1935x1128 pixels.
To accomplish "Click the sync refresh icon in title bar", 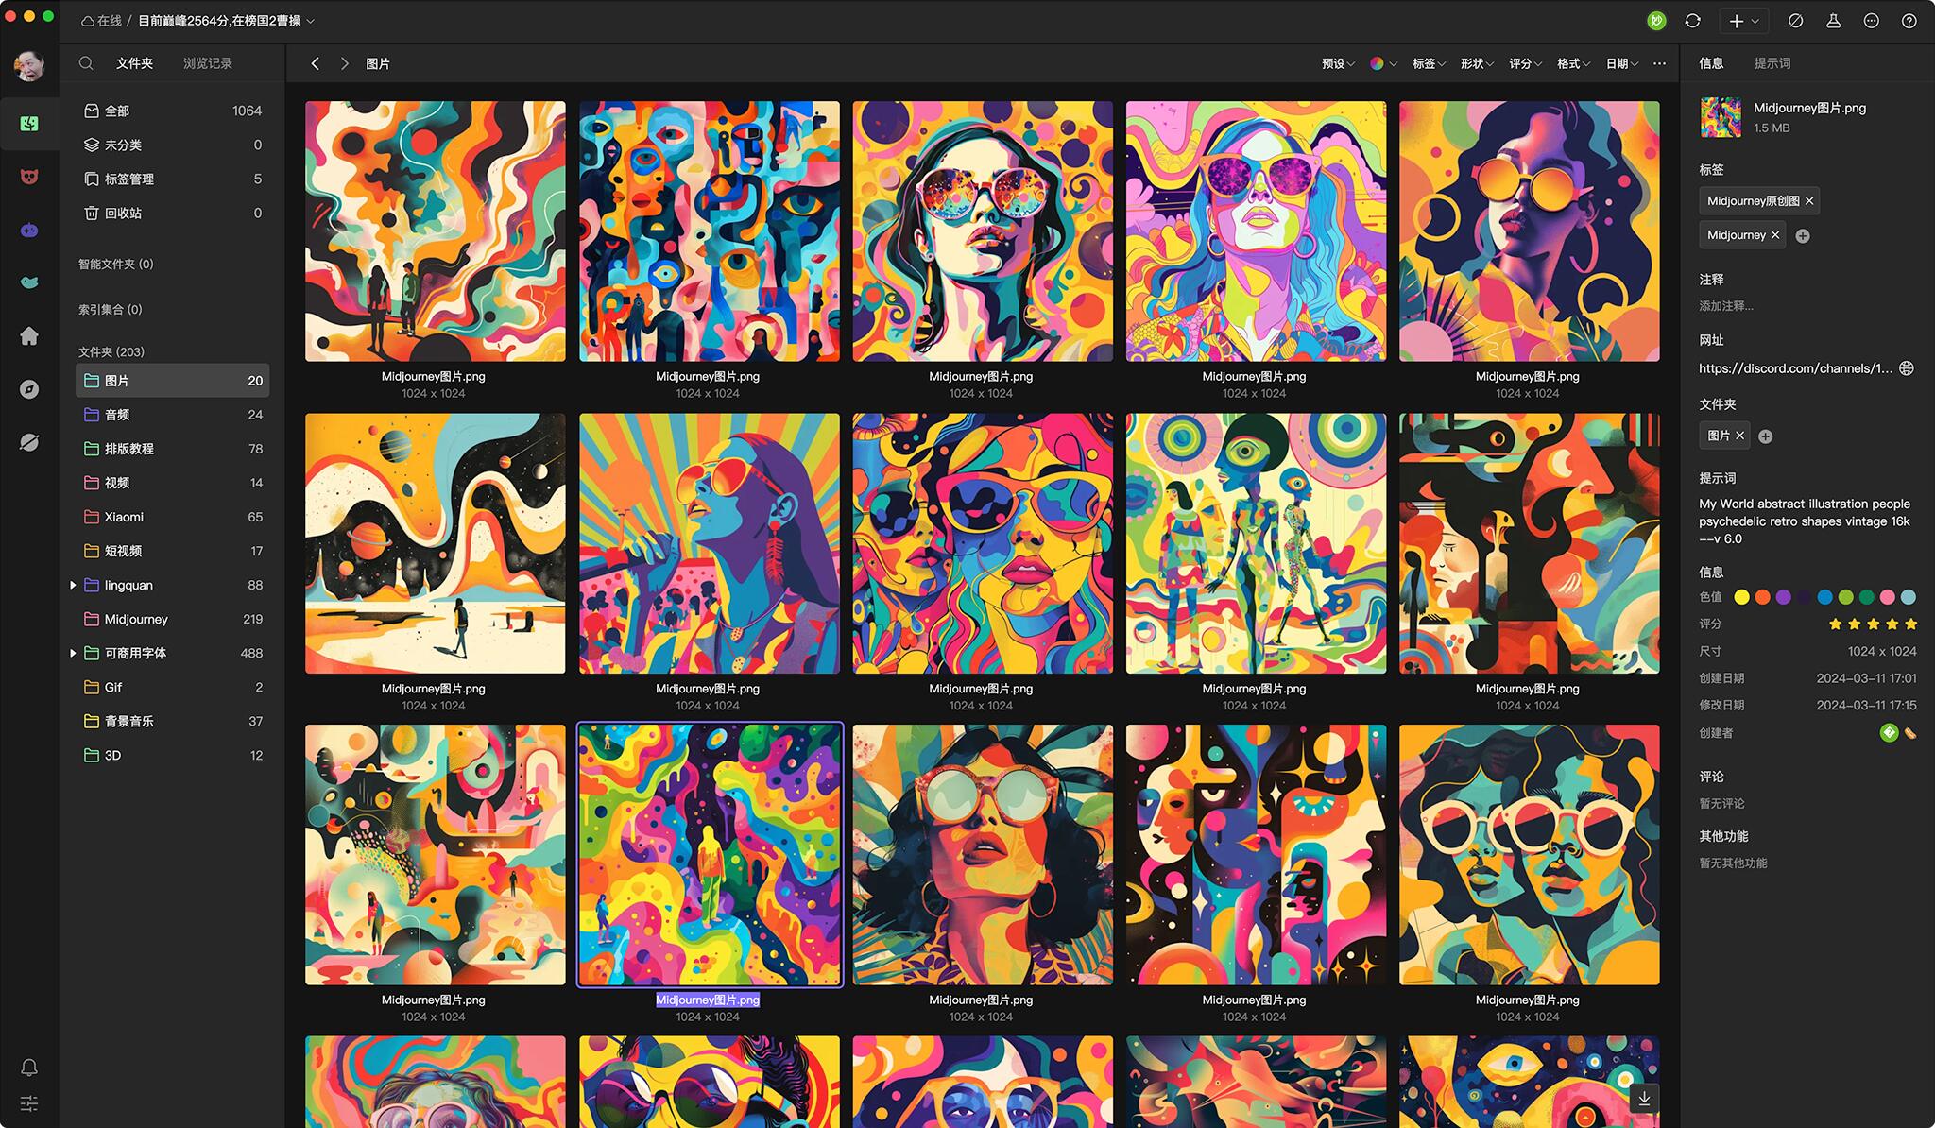I will [1692, 21].
